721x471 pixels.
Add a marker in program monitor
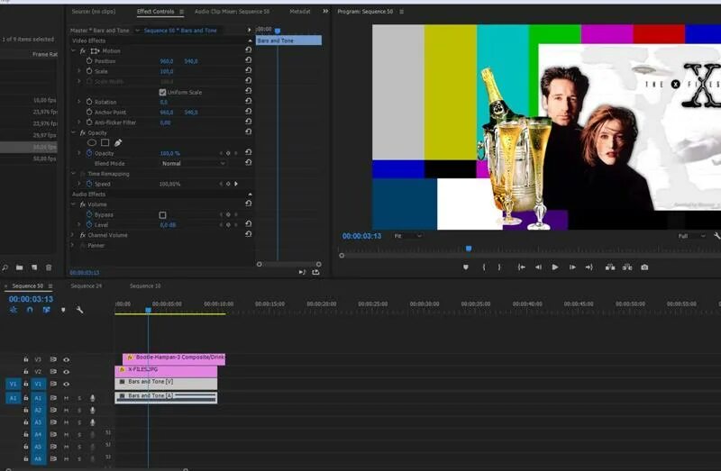point(466,267)
